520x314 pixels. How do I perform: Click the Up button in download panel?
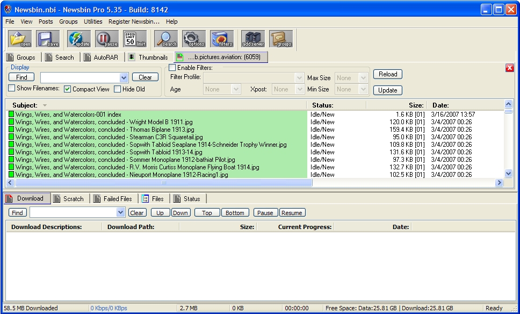pyautogui.click(x=160, y=213)
